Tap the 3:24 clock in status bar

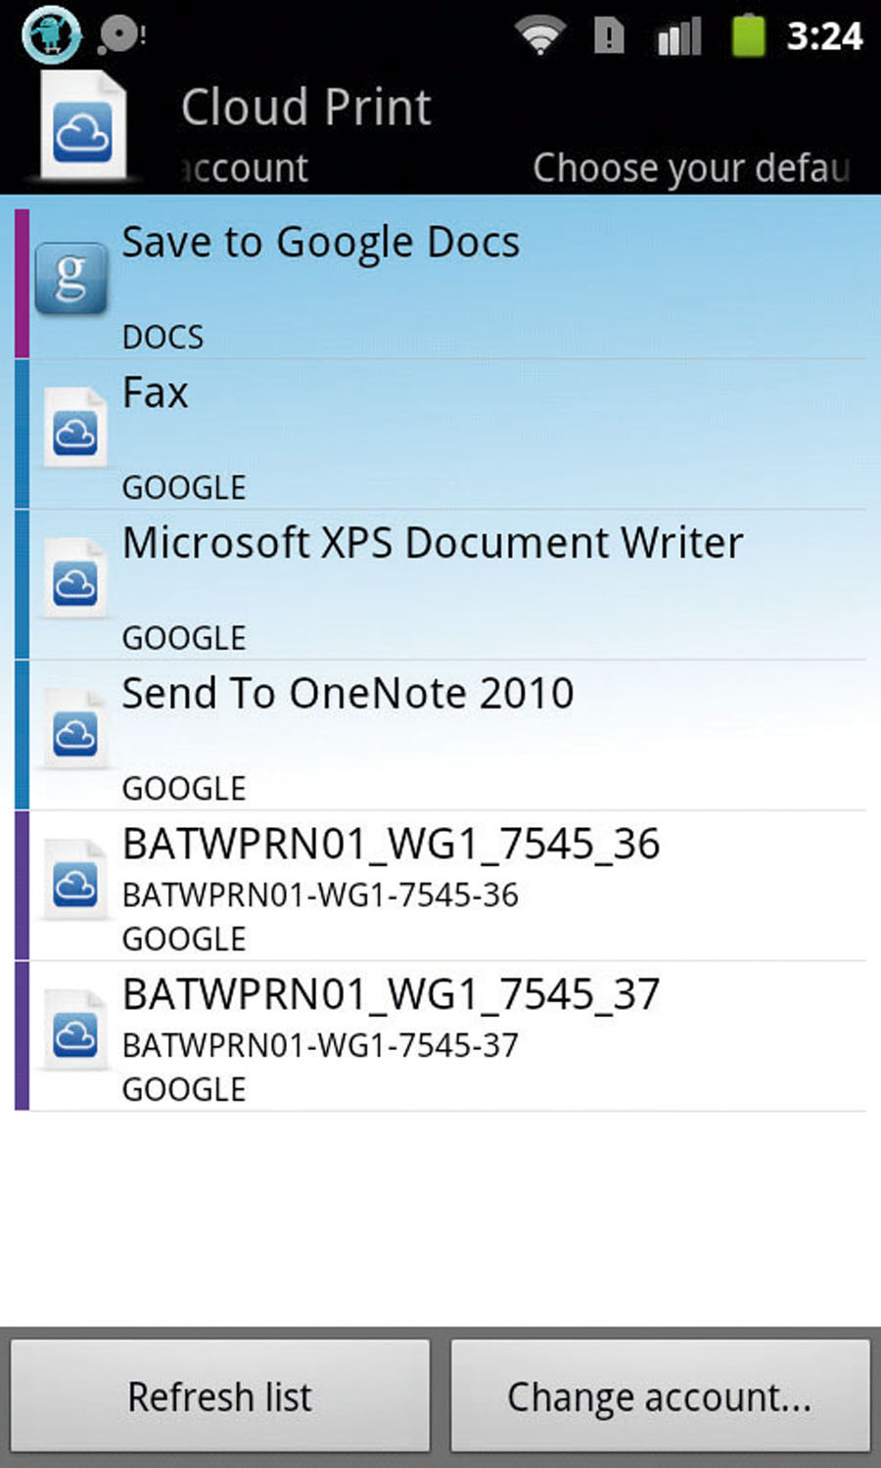point(824,36)
